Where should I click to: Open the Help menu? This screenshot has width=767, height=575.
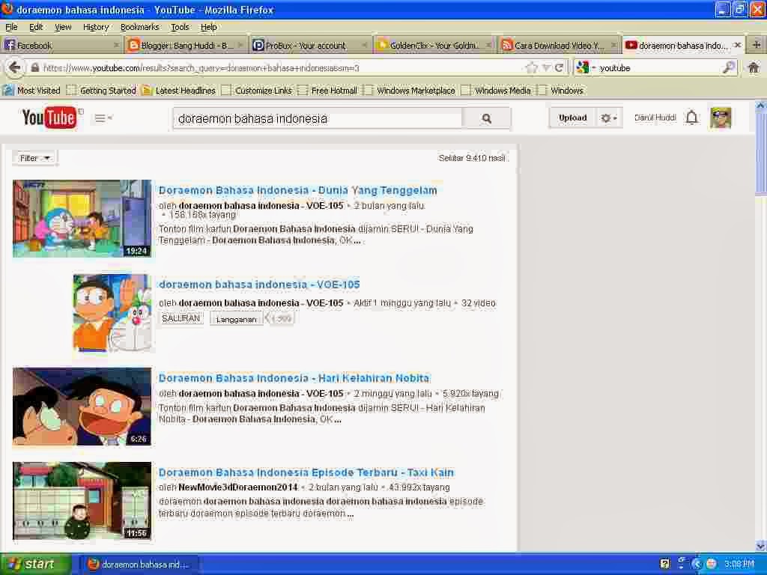(209, 27)
